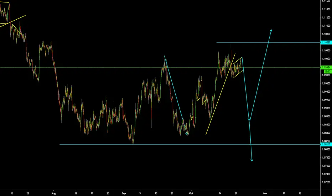
Task: Select the long yellow rising trendline in October
Action: coord(221,94)
